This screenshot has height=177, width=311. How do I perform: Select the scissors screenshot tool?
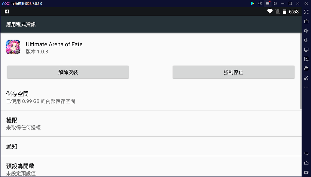click(x=306, y=78)
